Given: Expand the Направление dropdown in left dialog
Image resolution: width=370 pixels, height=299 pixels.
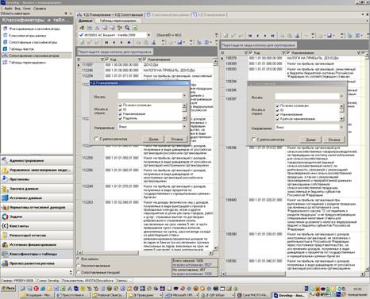Looking at the screenshot, I should pyautogui.click(x=184, y=127).
